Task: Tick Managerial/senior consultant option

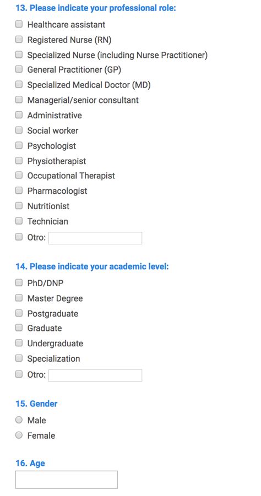Action: (x=19, y=100)
